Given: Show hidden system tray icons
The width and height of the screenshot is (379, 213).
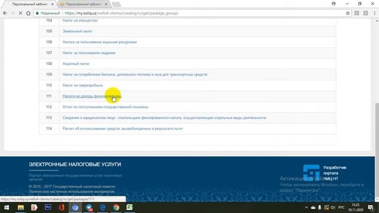Looking at the screenshot, I should click(307, 208).
